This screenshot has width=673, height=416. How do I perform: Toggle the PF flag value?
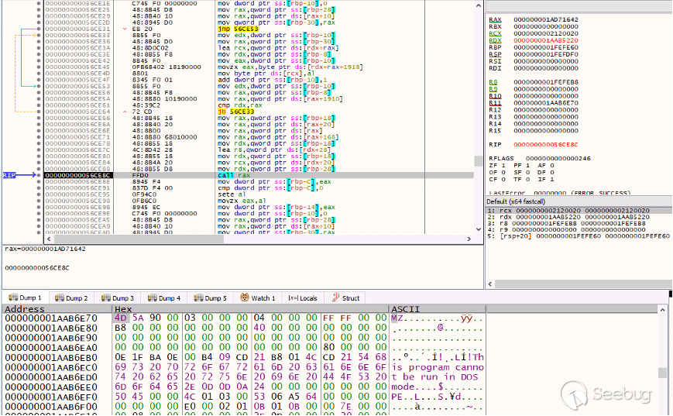coord(527,165)
